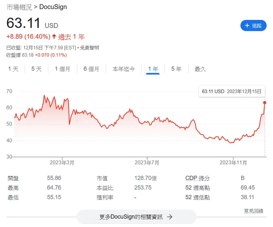View the 最久 maximum range tab
The image size is (273, 227).
pyautogui.click(x=200, y=69)
